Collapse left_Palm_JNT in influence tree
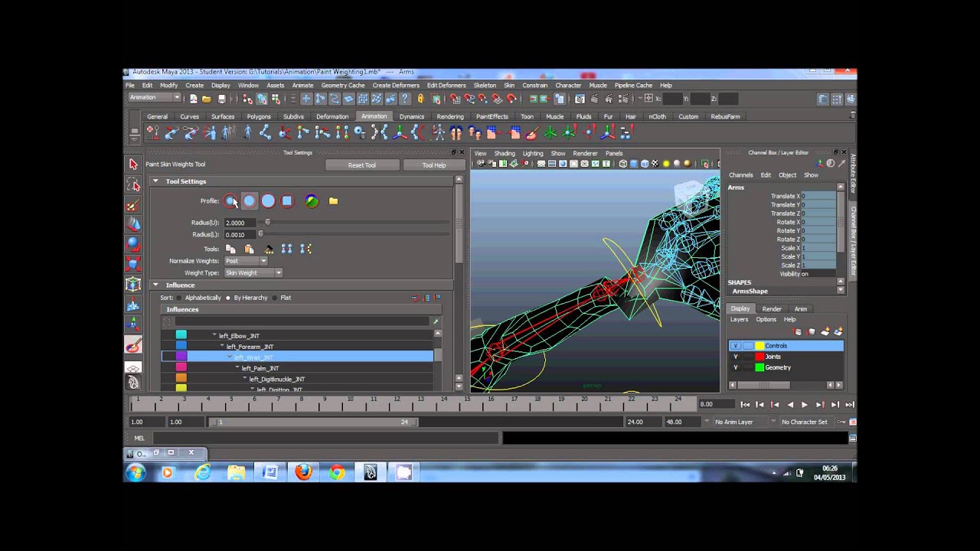Screen dimensions: 980x551 coord(237,368)
